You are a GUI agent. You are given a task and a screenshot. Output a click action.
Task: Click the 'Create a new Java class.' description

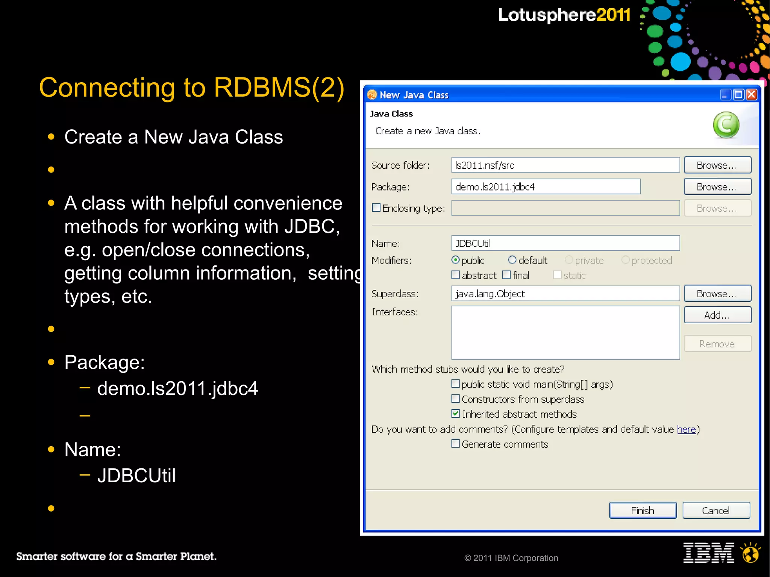tap(428, 131)
